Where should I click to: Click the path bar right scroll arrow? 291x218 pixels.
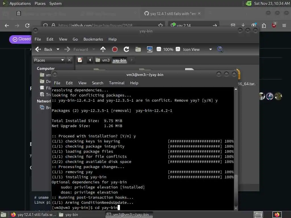point(132,60)
